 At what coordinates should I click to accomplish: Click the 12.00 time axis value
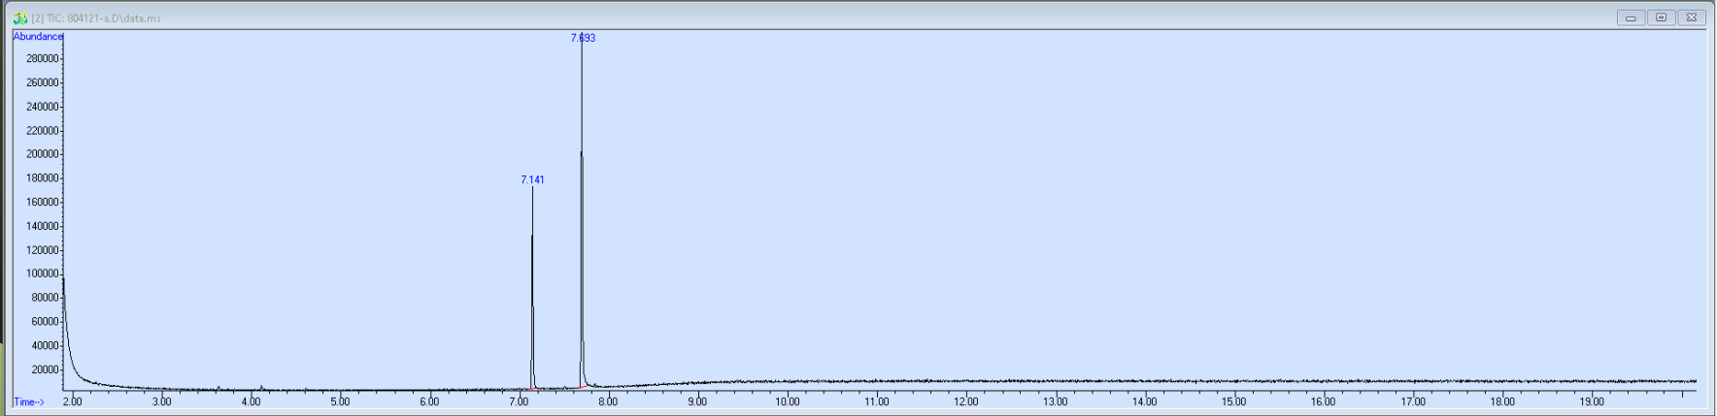(965, 401)
